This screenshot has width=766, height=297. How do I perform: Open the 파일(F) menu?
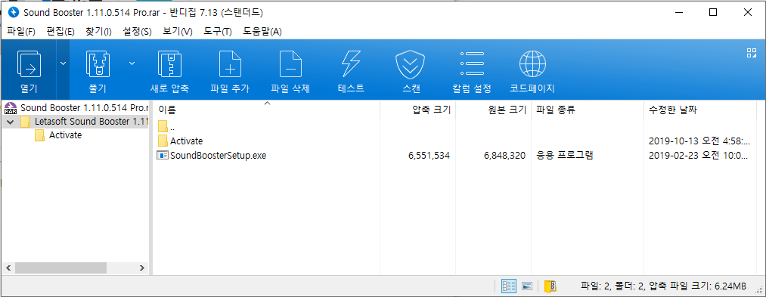[x=21, y=32]
